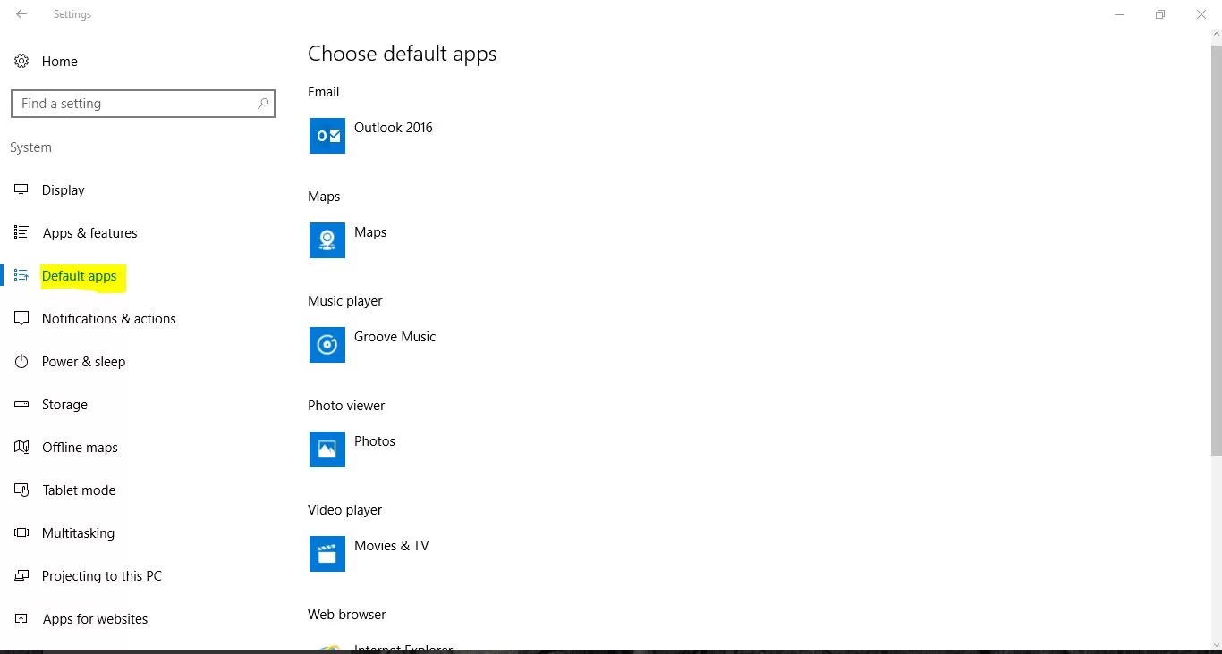The height and width of the screenshot is (654, 1222).
Task: Click the Video player heading
Action: (x=345, y=510)
